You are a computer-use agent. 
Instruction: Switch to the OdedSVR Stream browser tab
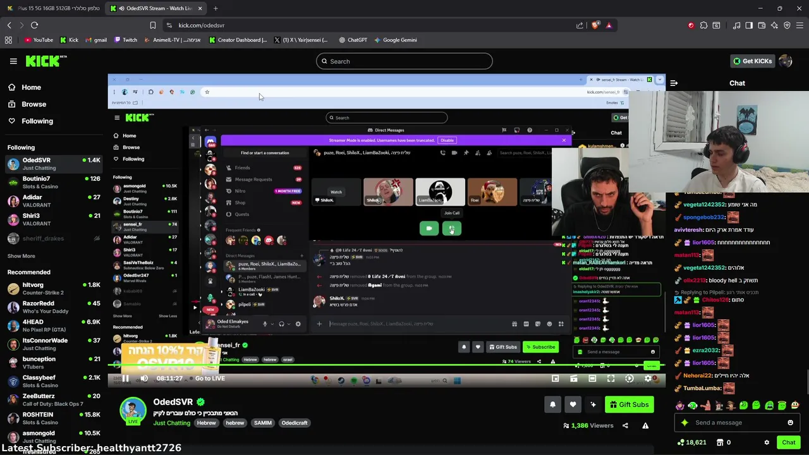(156, 8)
